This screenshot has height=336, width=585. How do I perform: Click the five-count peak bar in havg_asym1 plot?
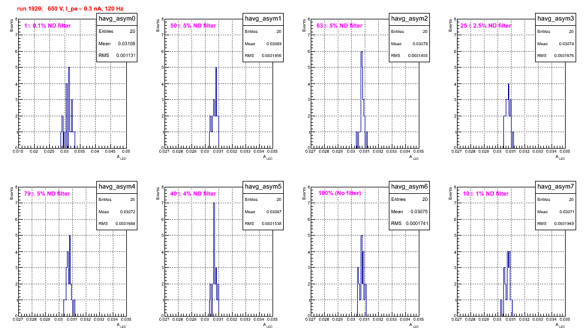216,108
